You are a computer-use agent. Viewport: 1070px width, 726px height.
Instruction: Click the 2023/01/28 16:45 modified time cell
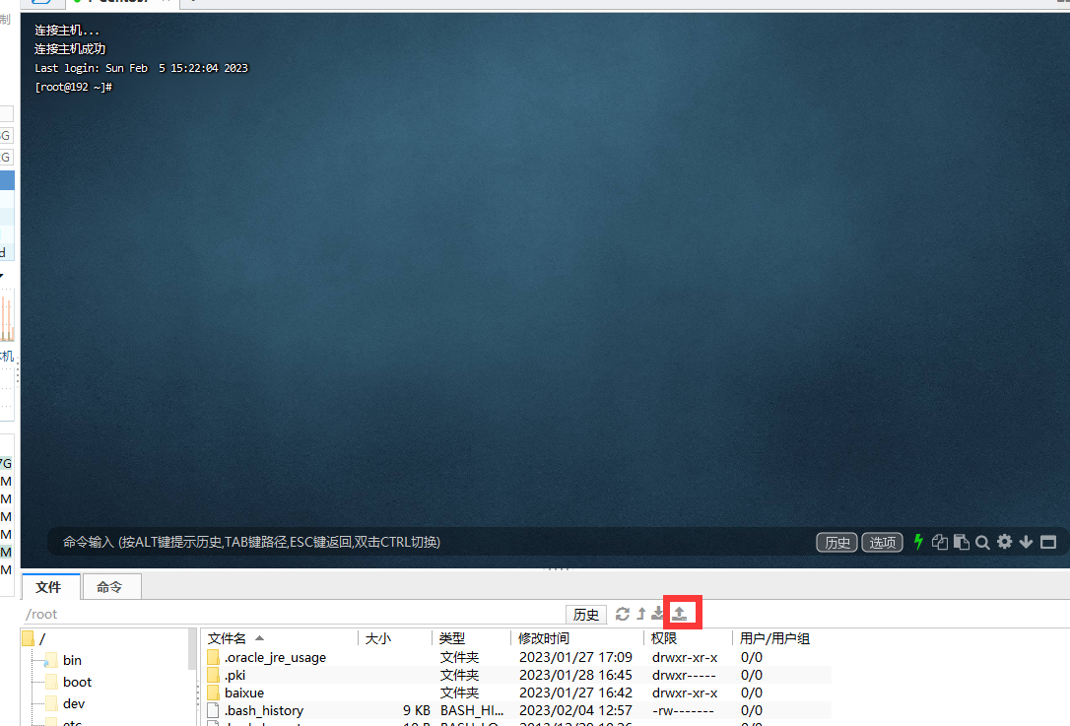pyautogui.click(x=575, y=675)
